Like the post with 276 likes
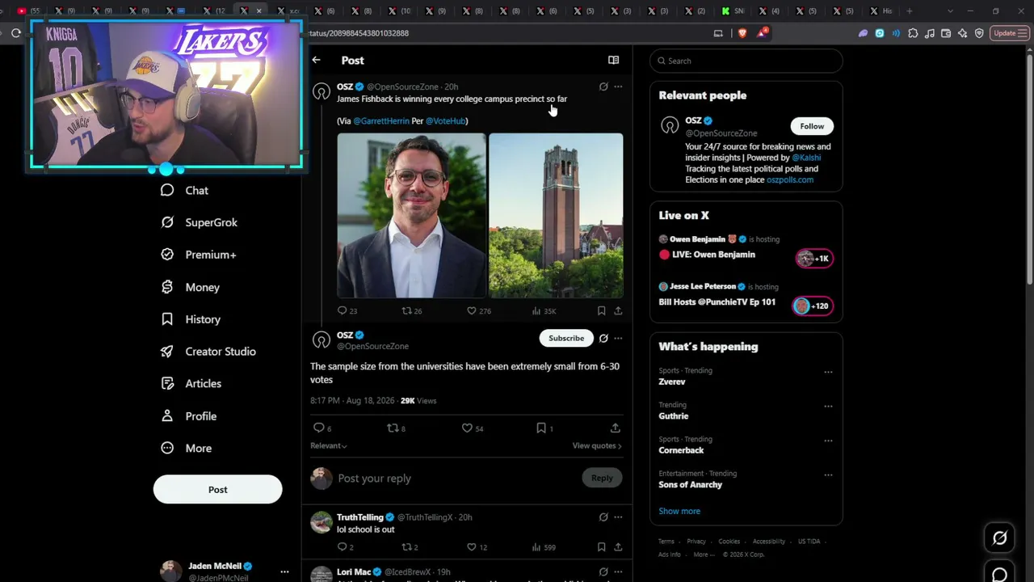 472,310
